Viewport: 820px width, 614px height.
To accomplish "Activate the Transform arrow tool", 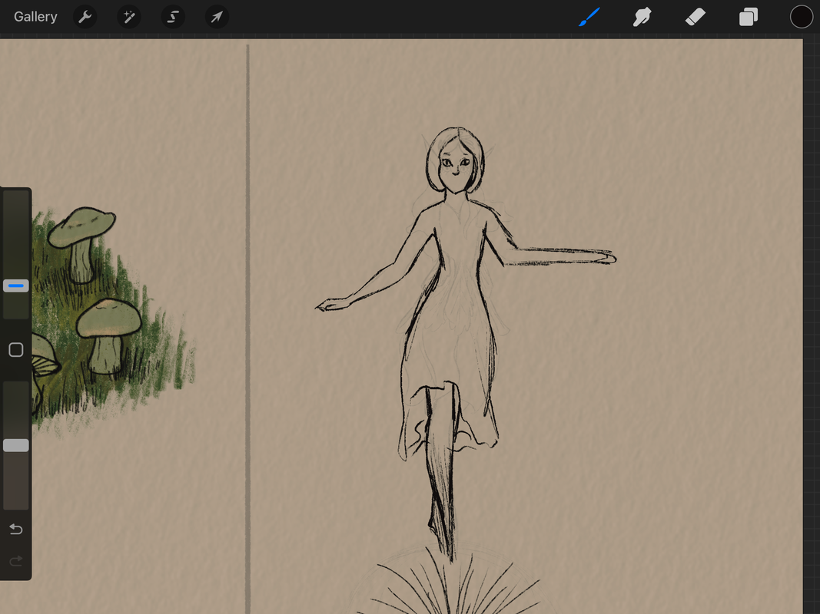I will (217, 17).
